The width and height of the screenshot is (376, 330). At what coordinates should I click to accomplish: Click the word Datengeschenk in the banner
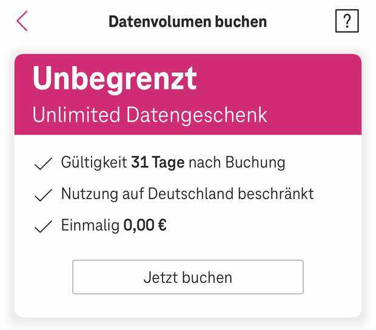pyautogui.click(x=196, y=114)
